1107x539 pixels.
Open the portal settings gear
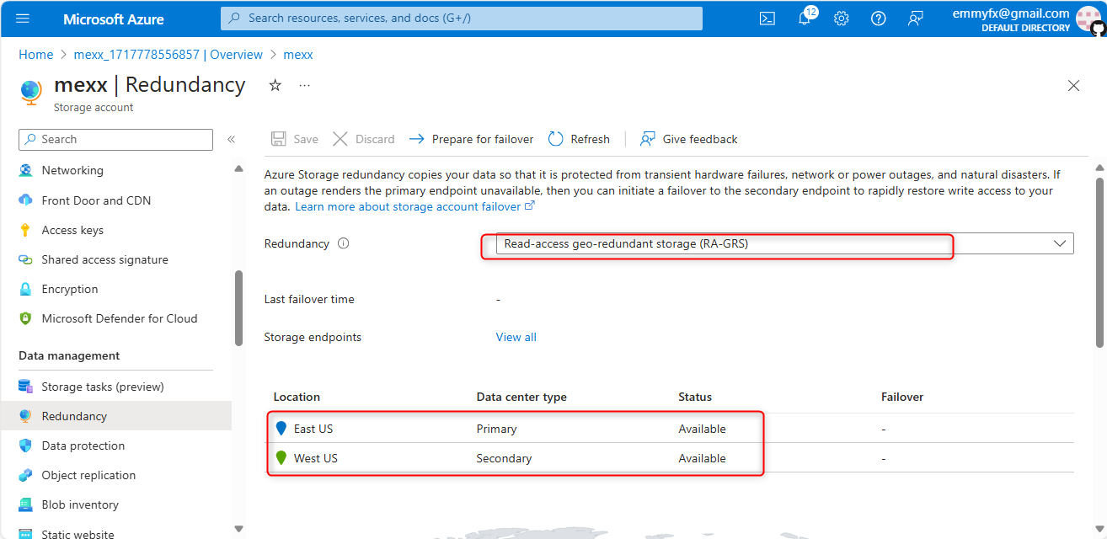point(841,19)
